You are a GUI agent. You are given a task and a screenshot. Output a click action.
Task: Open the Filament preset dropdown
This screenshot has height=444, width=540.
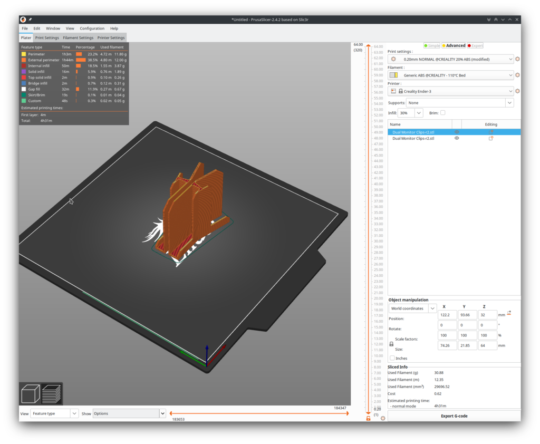coord(451,75)
